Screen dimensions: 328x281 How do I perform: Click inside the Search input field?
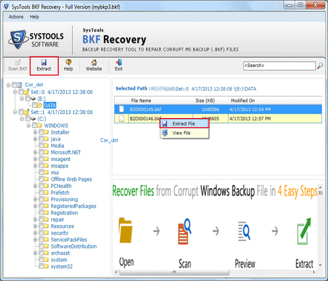(278, 66)
